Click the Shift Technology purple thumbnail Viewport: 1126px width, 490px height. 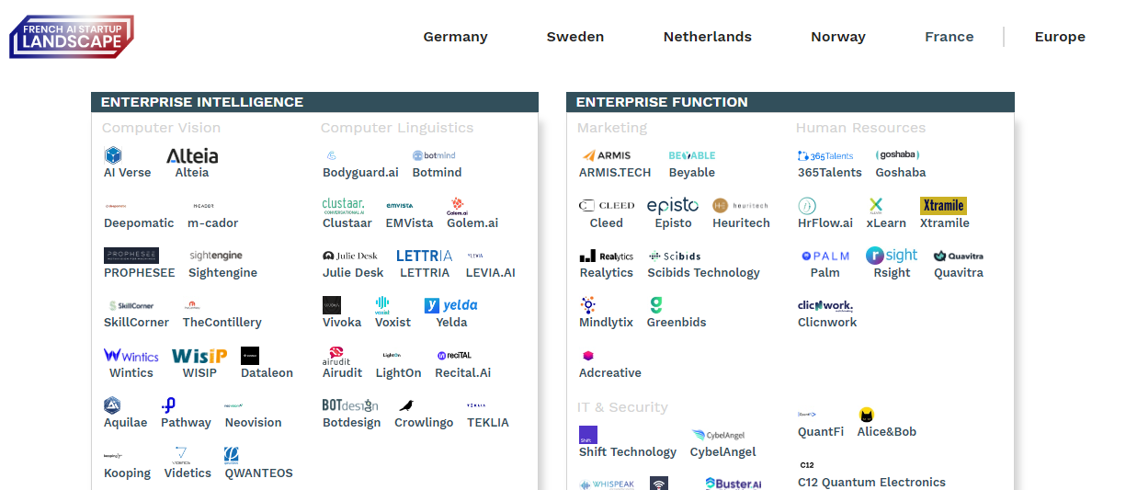click(588, 435)
